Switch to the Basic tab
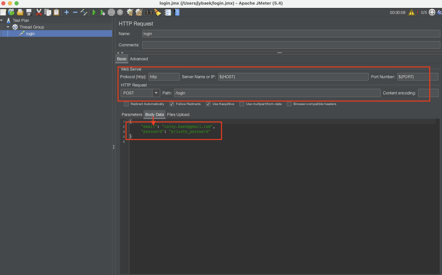 point(122,59)
